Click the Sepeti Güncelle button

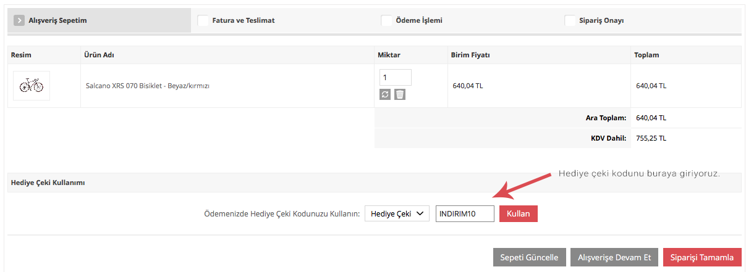click(528, 257)
